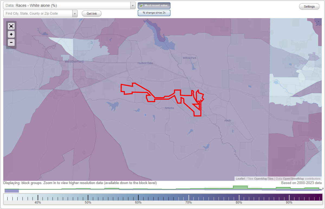Click the Weatherford area on the map
The width and height of the screenshot is (325, 209).
tap(74, 62)
